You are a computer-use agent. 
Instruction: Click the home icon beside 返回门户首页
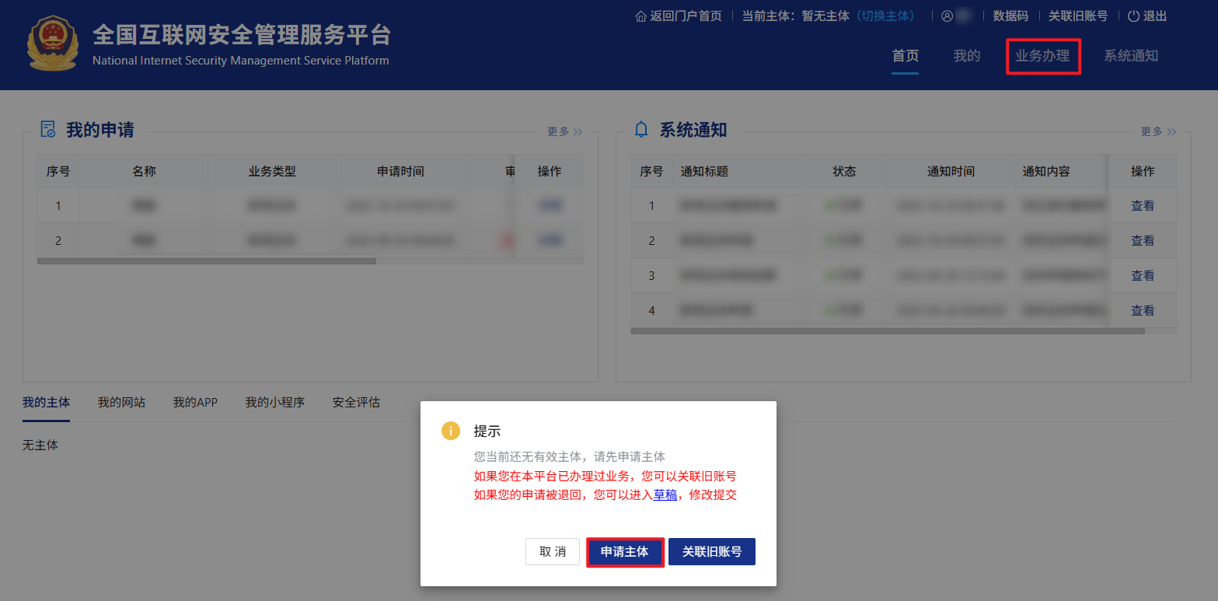[641, 16]
